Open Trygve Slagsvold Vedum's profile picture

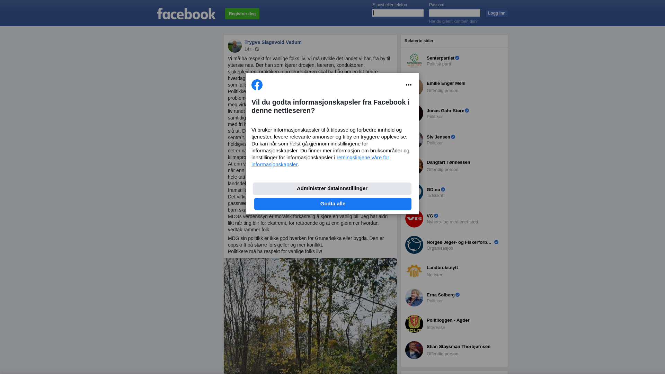coord(235,46)
